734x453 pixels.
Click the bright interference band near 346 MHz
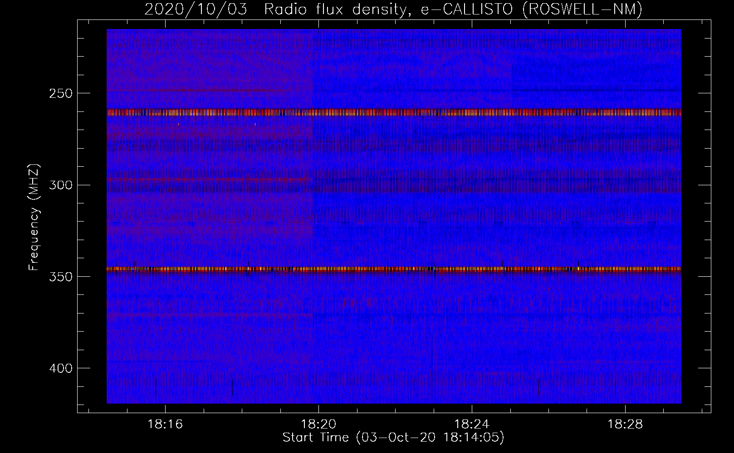pos(394,269)
